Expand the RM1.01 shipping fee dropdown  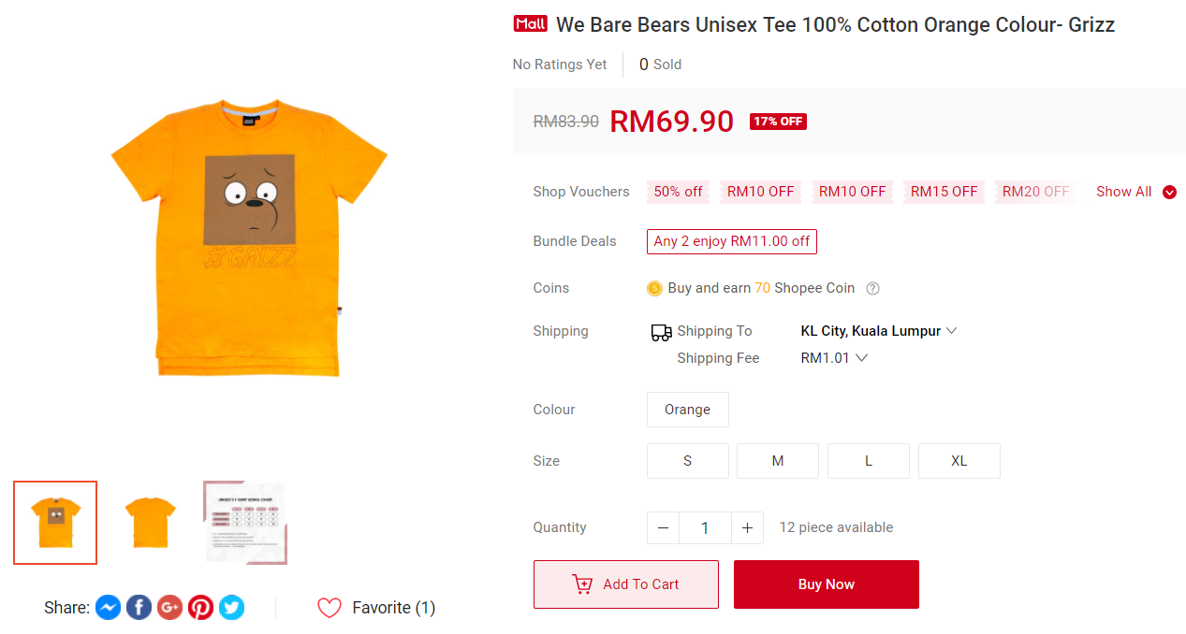(x=834, y=358)
